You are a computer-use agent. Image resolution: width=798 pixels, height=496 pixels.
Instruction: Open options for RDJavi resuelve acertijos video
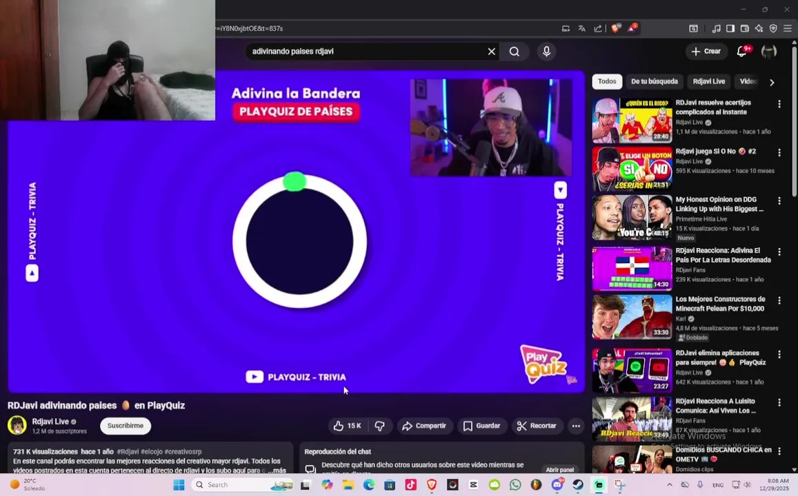779,103
